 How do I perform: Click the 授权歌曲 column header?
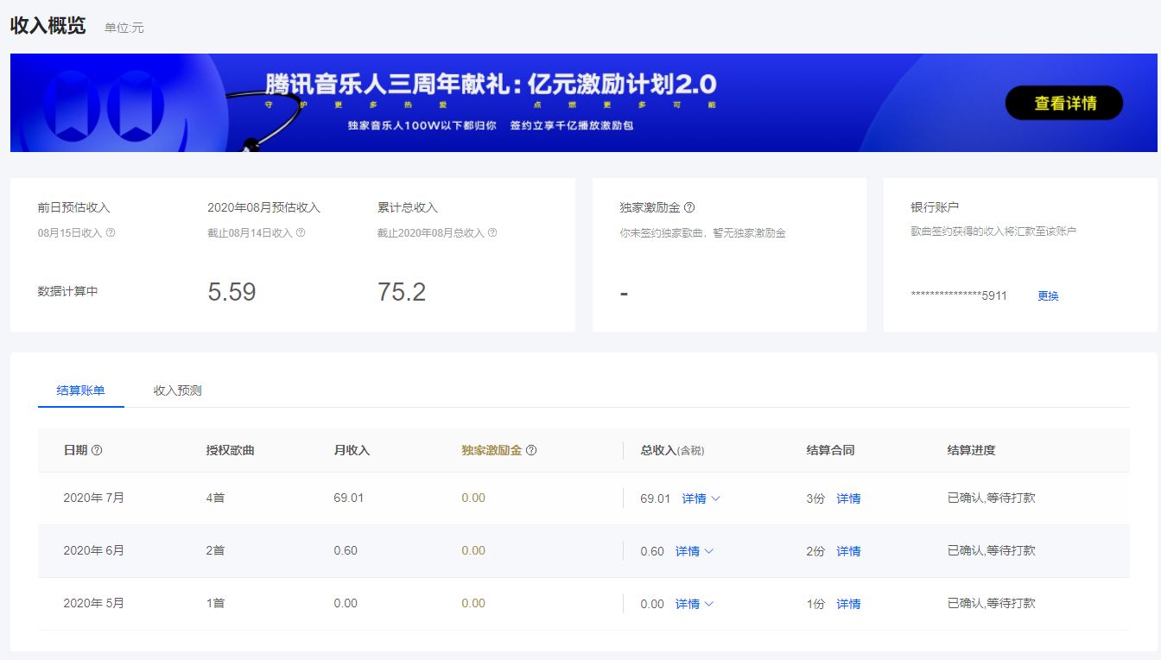pos(230,450)
